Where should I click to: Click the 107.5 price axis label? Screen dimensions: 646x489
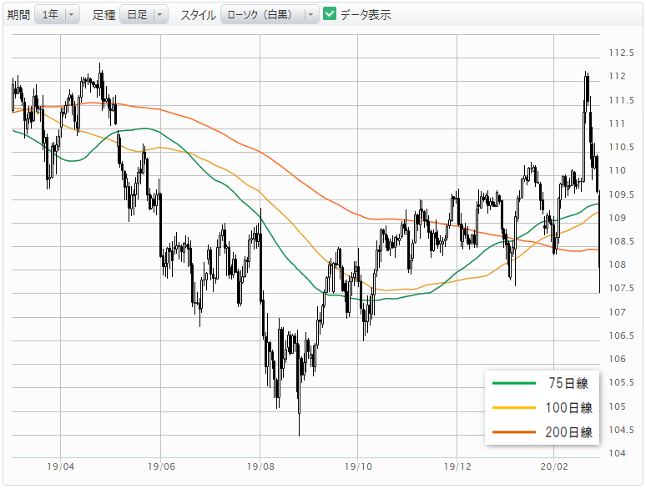(621, 288)
